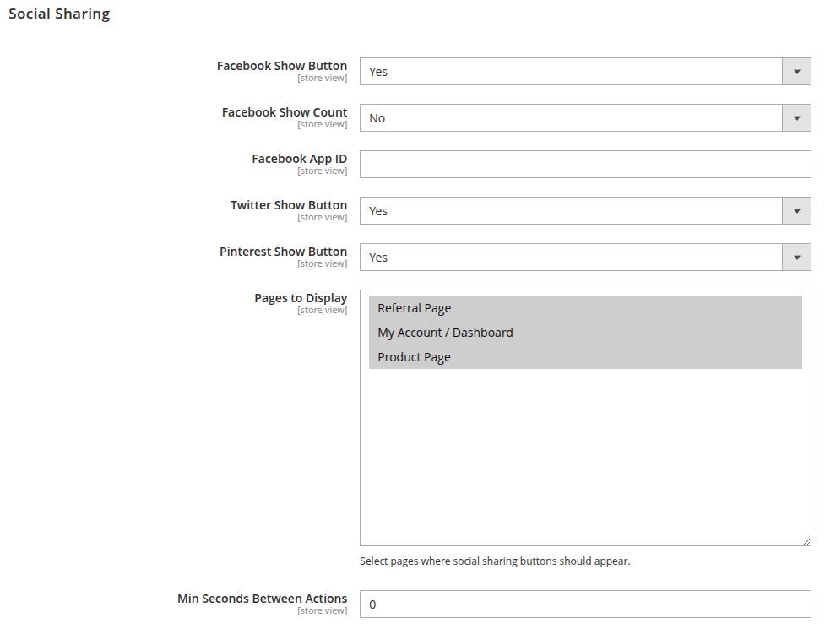
Task: Select Product Page in the list
Action: coord(585,356)
